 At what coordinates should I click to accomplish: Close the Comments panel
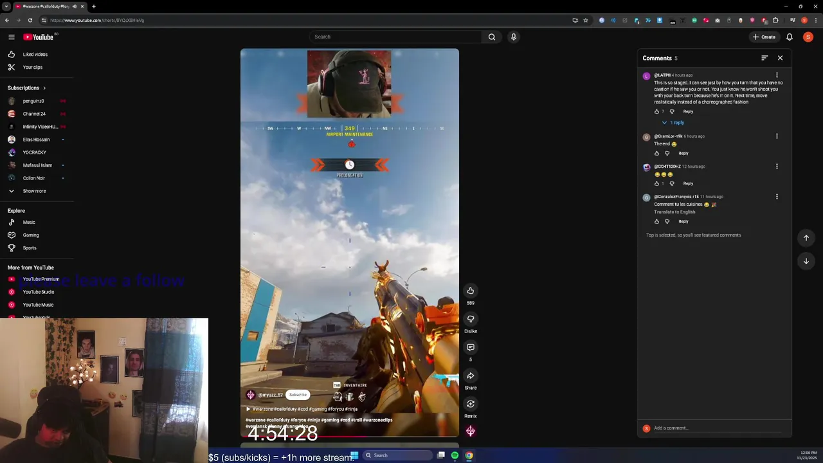tap(780, 58)
